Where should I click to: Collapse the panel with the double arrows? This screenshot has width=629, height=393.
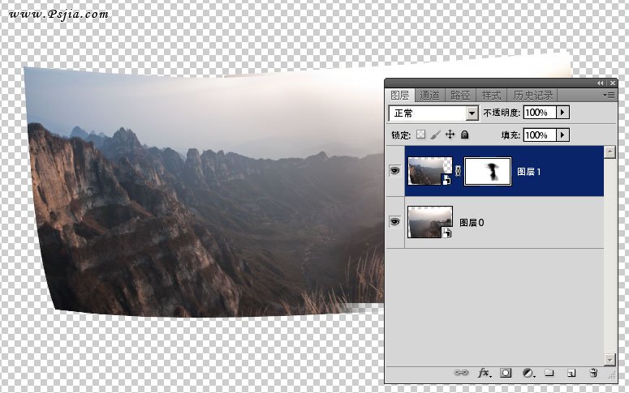tap(600, 83)
